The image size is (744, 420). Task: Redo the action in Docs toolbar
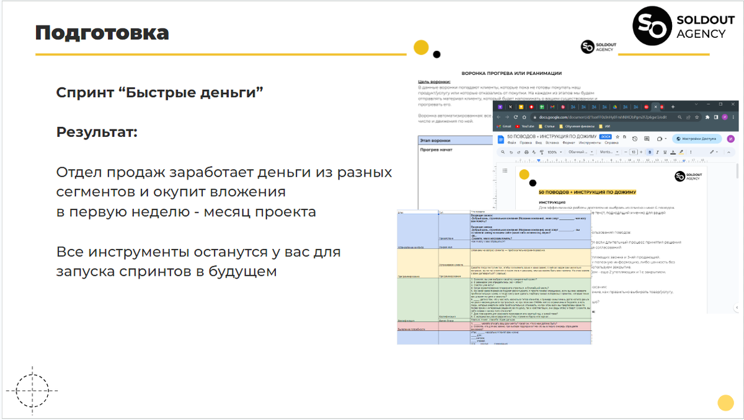click(x=518, y=152)
